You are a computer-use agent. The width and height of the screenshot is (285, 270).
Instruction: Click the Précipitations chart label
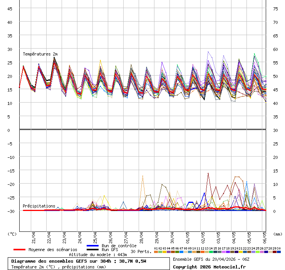[39, 206]
